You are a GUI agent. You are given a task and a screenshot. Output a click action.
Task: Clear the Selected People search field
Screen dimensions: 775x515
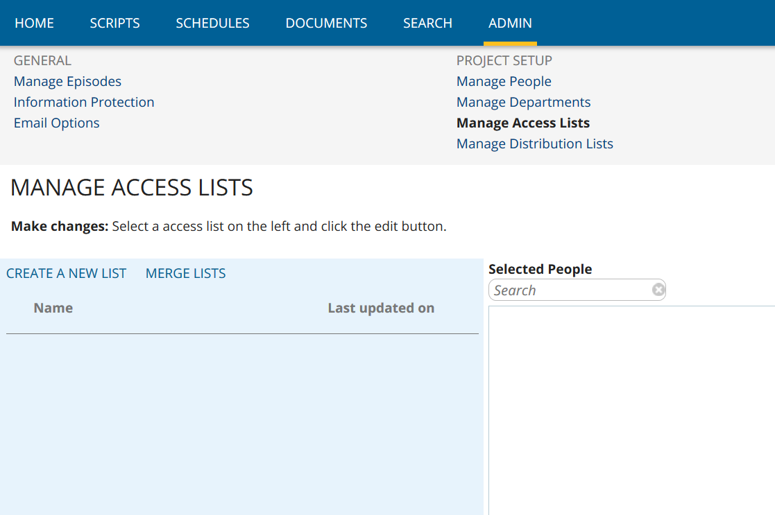(658, 290)
